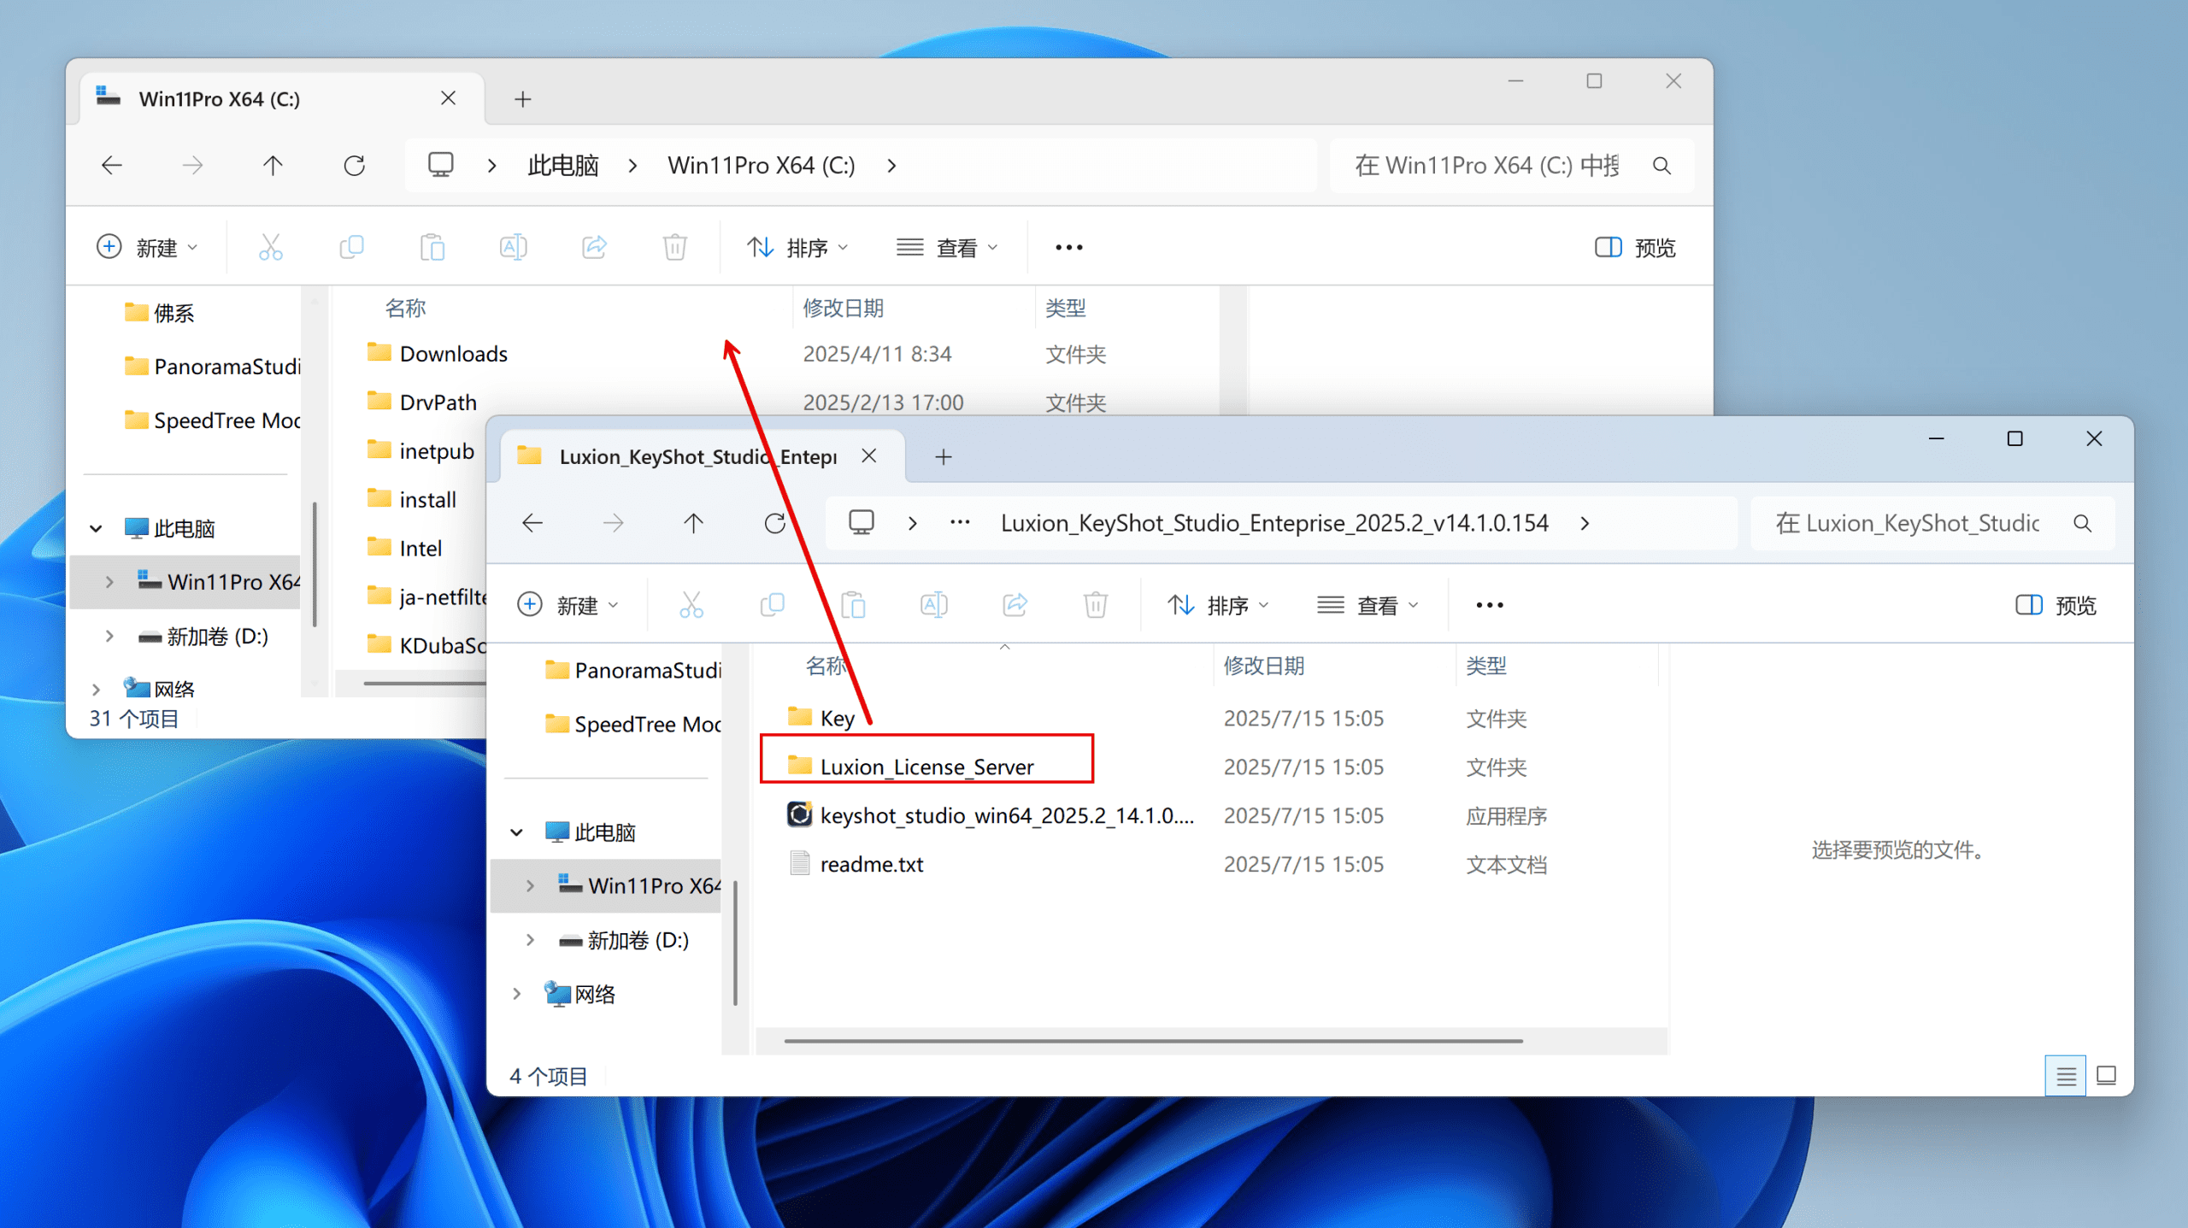Click the Copy icon in front window toolbar
2188x1228 pixels.
(772, 605)
